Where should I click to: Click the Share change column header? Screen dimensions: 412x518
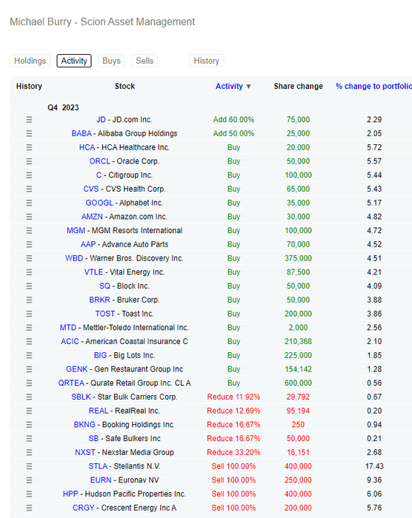click(298, 87)
